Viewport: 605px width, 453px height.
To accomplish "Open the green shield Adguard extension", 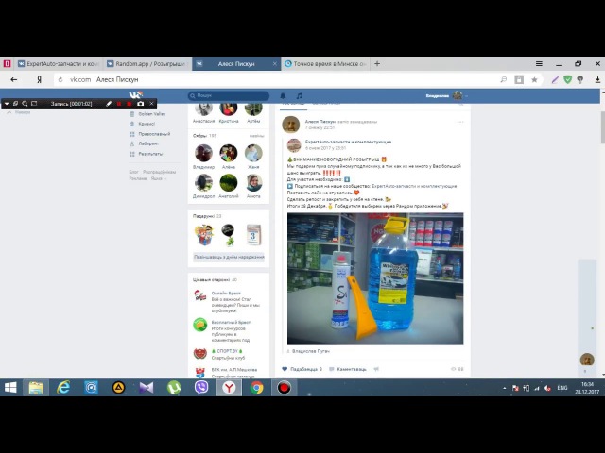I will (567, 79).
